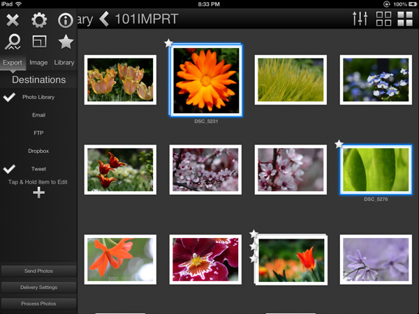Close the side panel with the X icon
The width and height of the screenshot is (419, 314).
13,20
